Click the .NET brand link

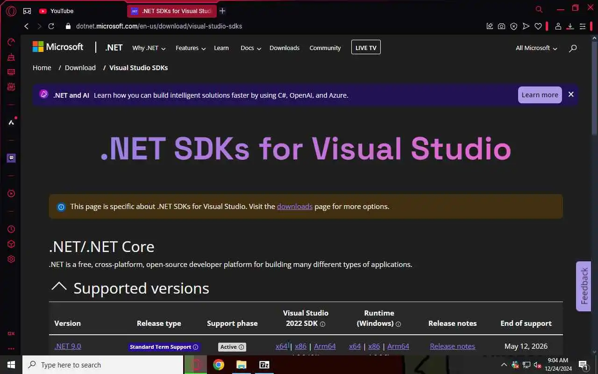pyautogui.click(x=114, y=48)
